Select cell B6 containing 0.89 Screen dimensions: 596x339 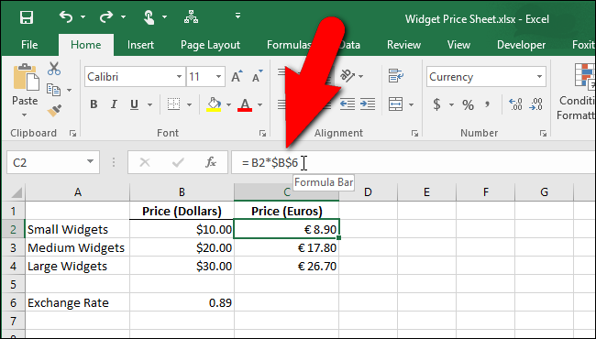tap(182, 302)
